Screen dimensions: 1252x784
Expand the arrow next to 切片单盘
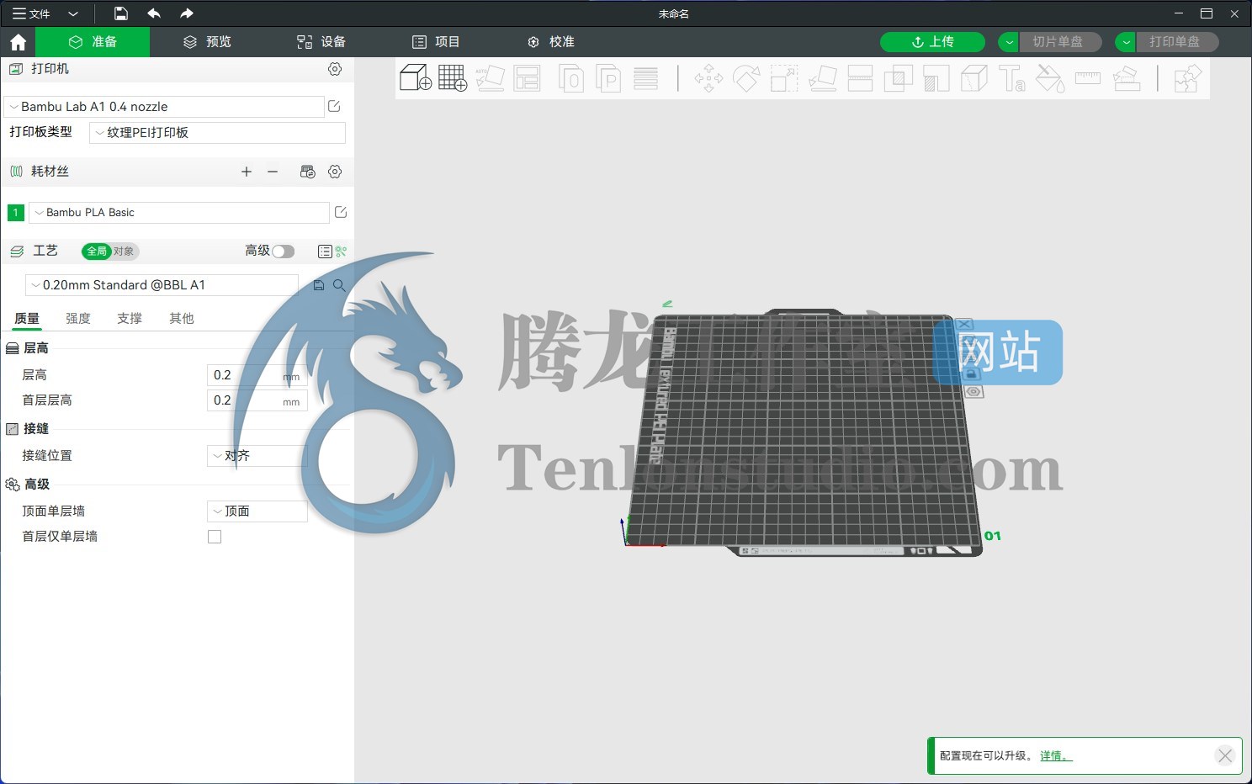click(1009, 42)
